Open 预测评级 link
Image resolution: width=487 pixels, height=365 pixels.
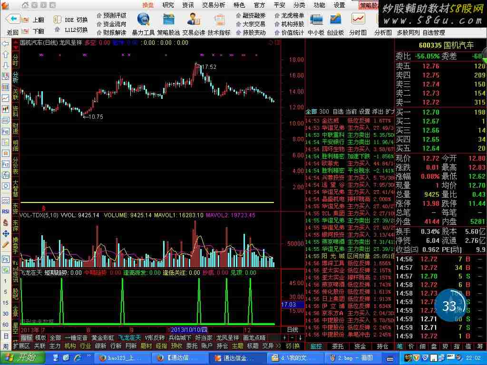click(111, 16)
